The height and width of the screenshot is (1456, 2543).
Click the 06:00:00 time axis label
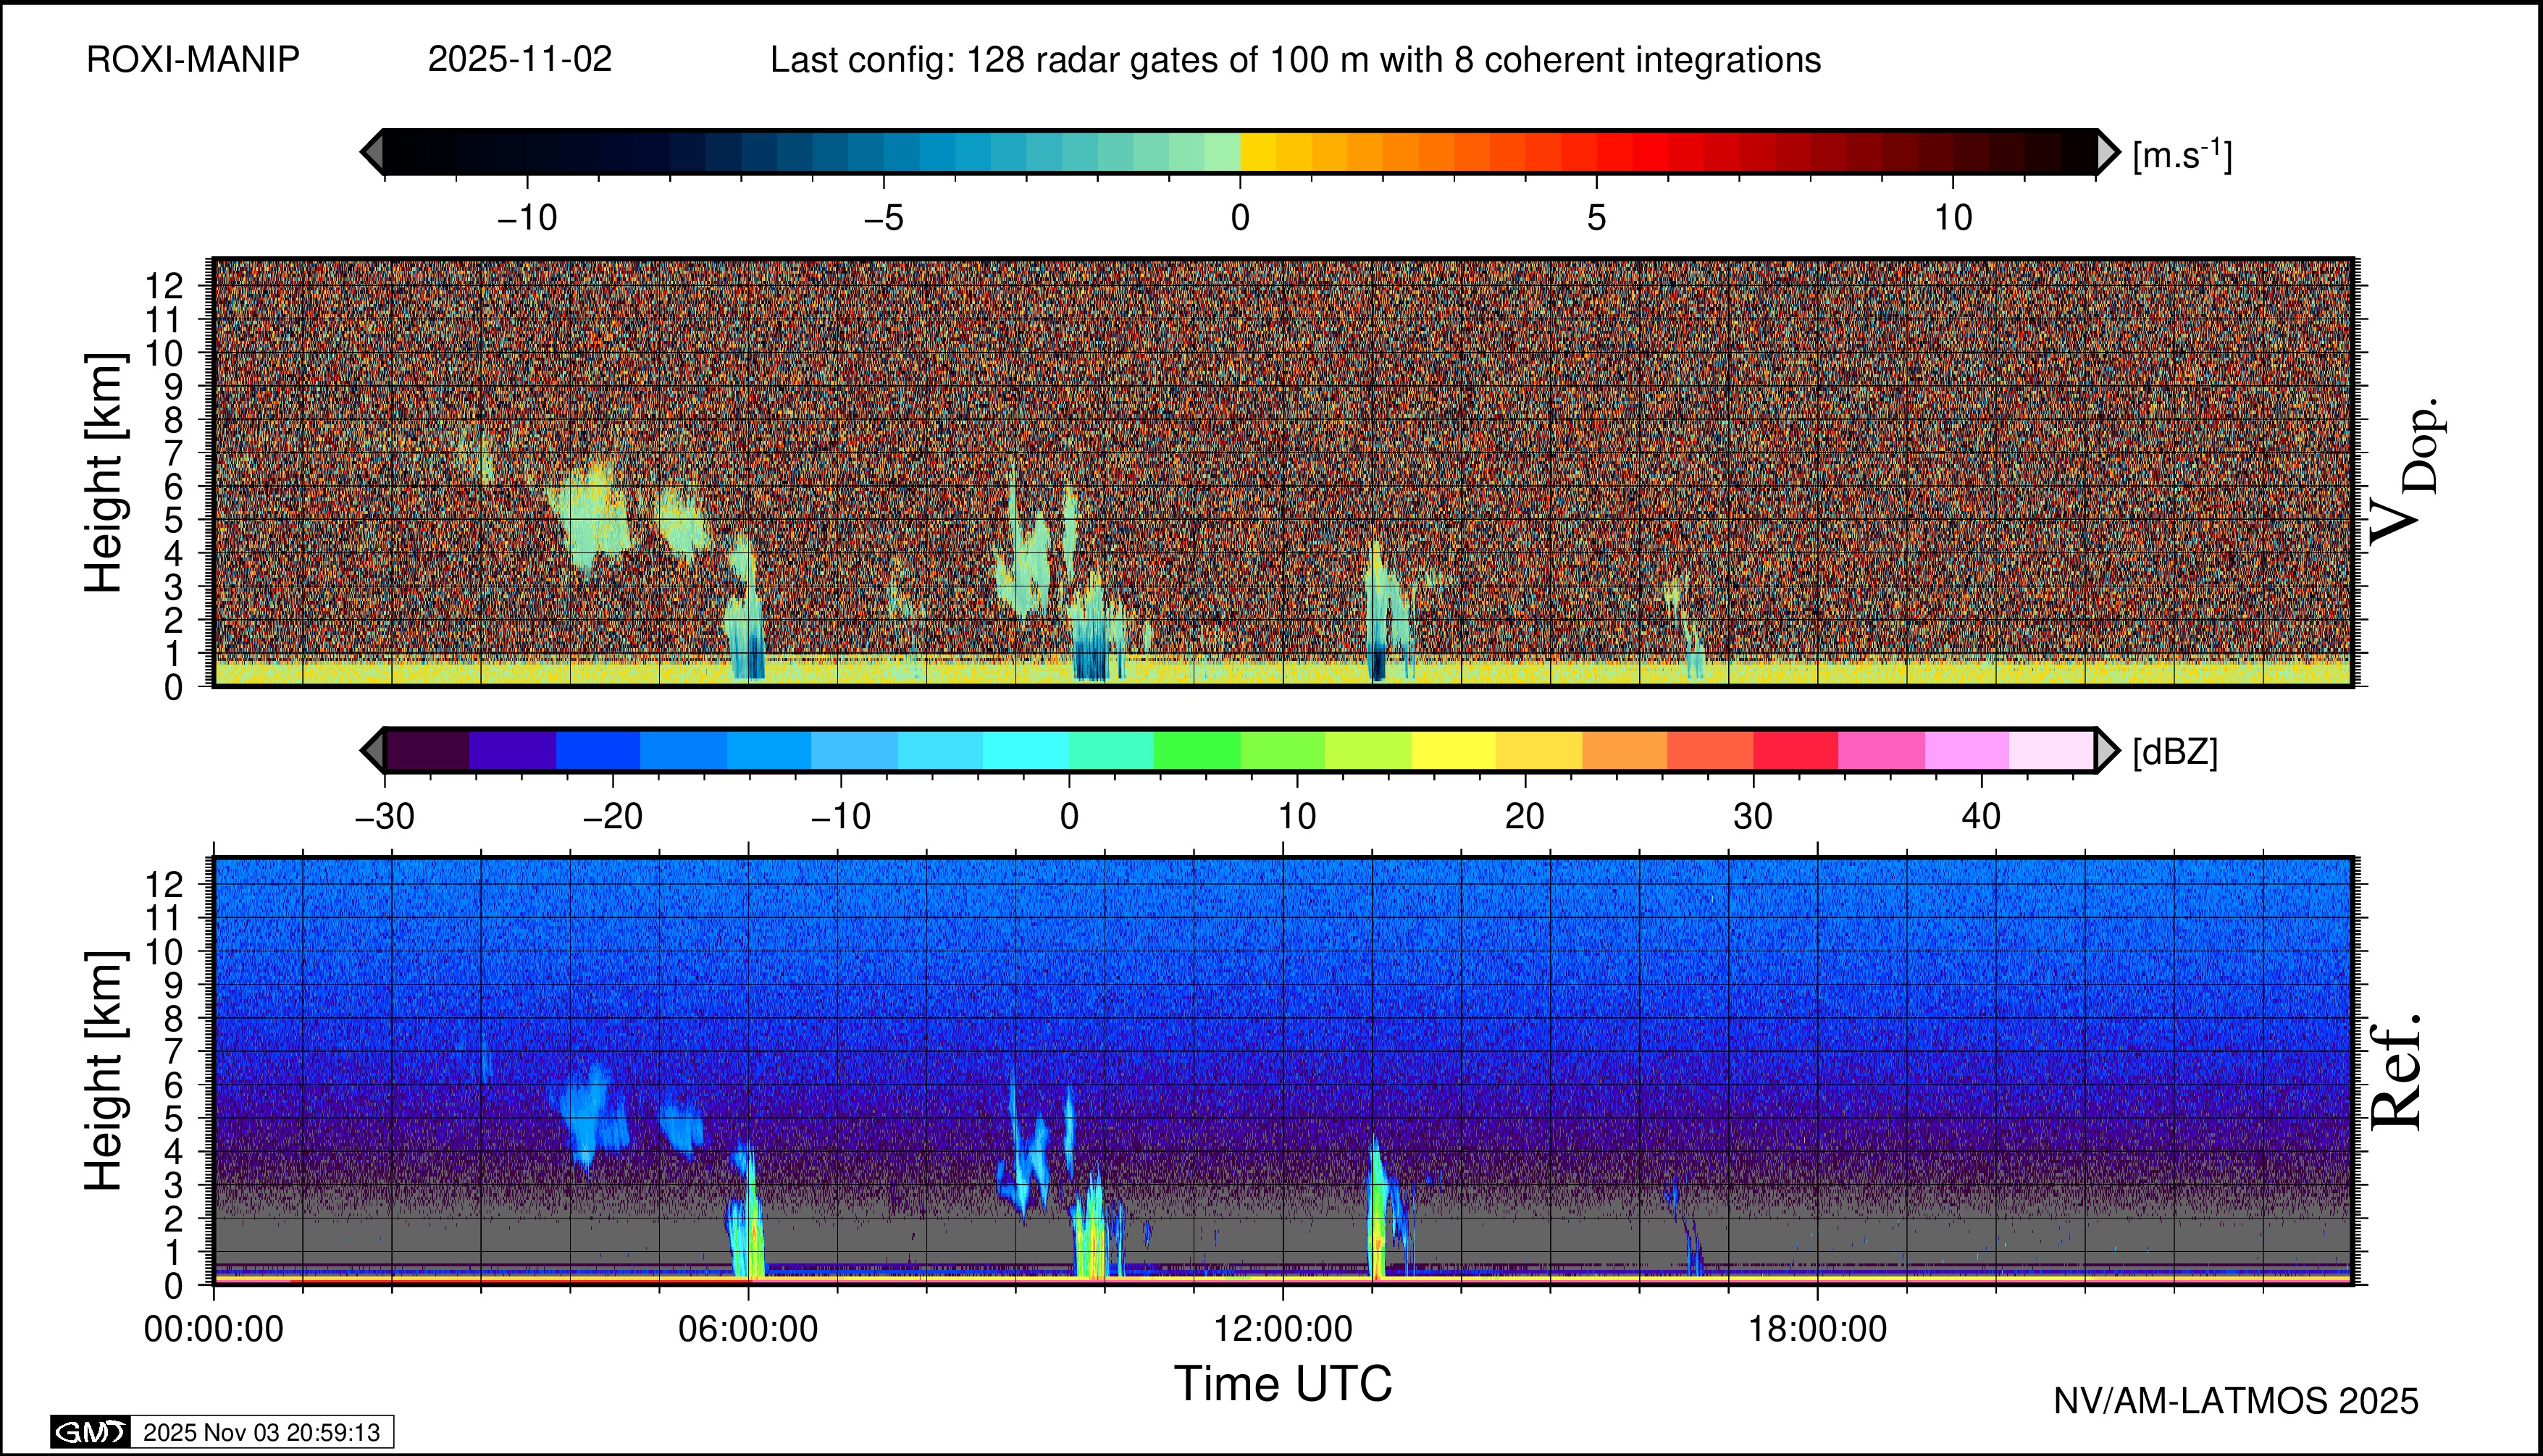pos(747,1329)
